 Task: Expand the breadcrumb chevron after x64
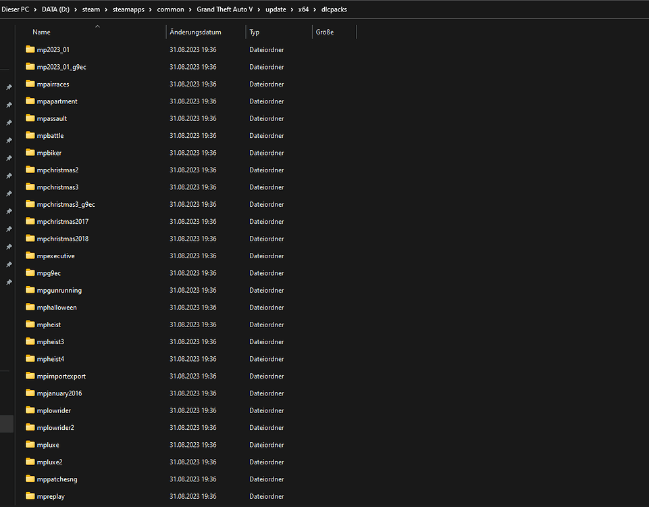(315, 9)
